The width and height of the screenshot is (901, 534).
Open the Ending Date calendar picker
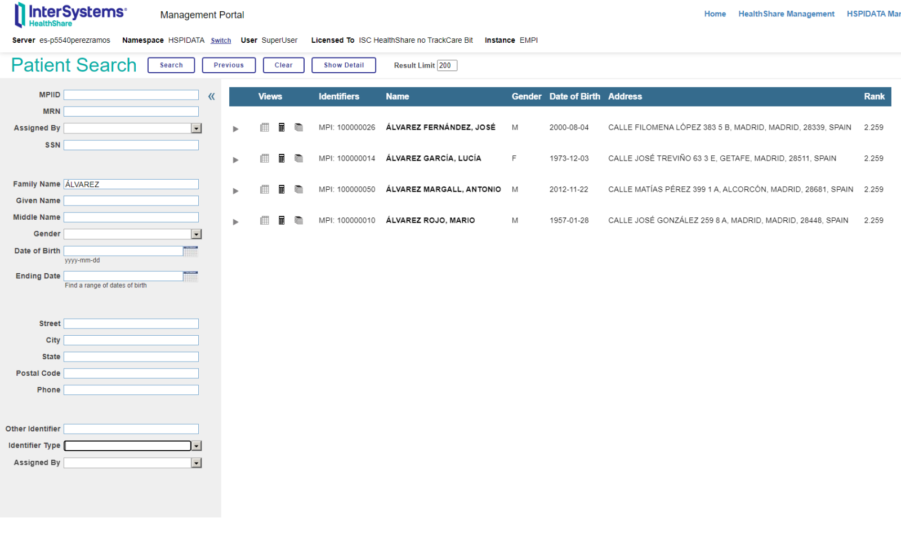pos(191,276)
